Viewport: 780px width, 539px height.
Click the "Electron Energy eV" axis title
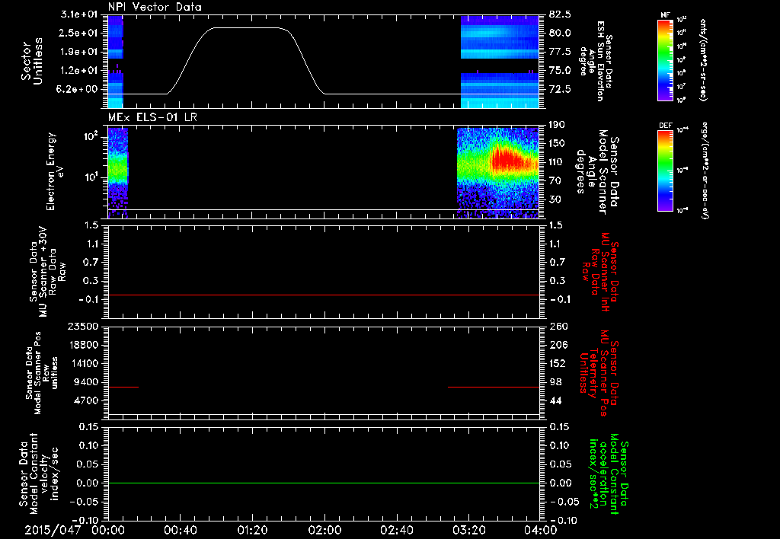[54, 171]
